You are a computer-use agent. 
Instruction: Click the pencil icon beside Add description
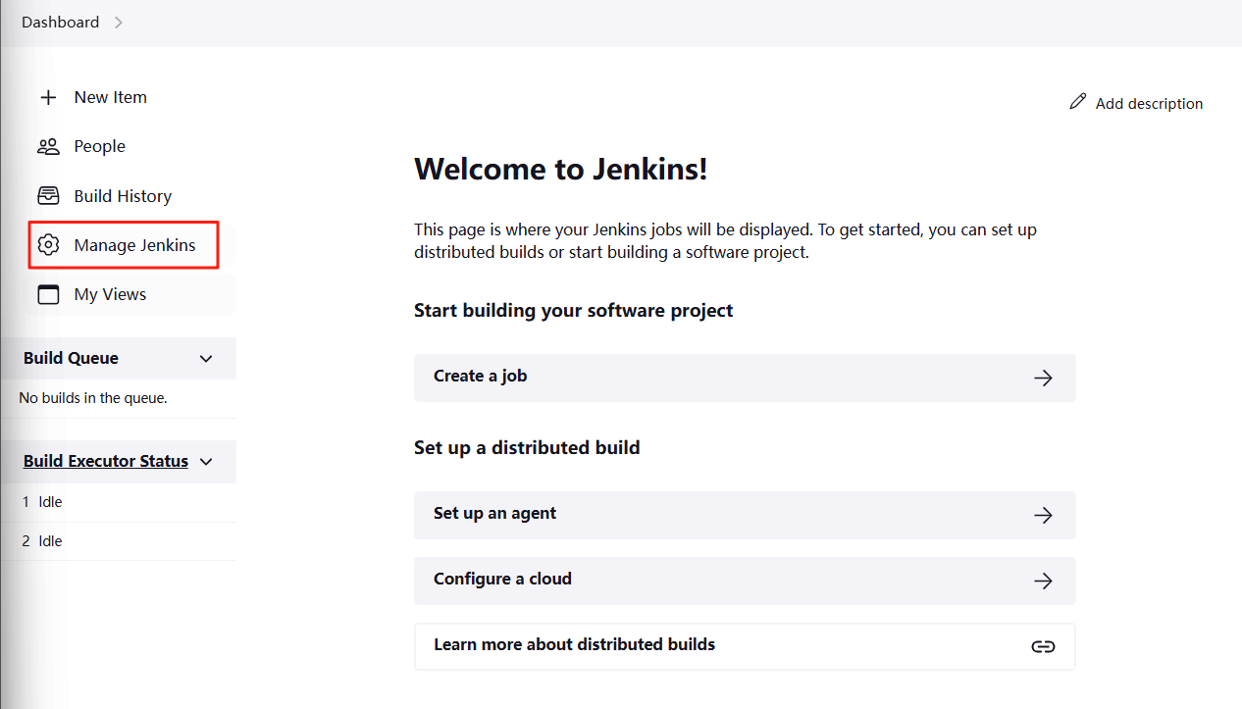click(1078, 102)
